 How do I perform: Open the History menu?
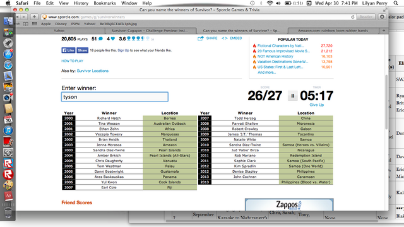coord(81,3)
